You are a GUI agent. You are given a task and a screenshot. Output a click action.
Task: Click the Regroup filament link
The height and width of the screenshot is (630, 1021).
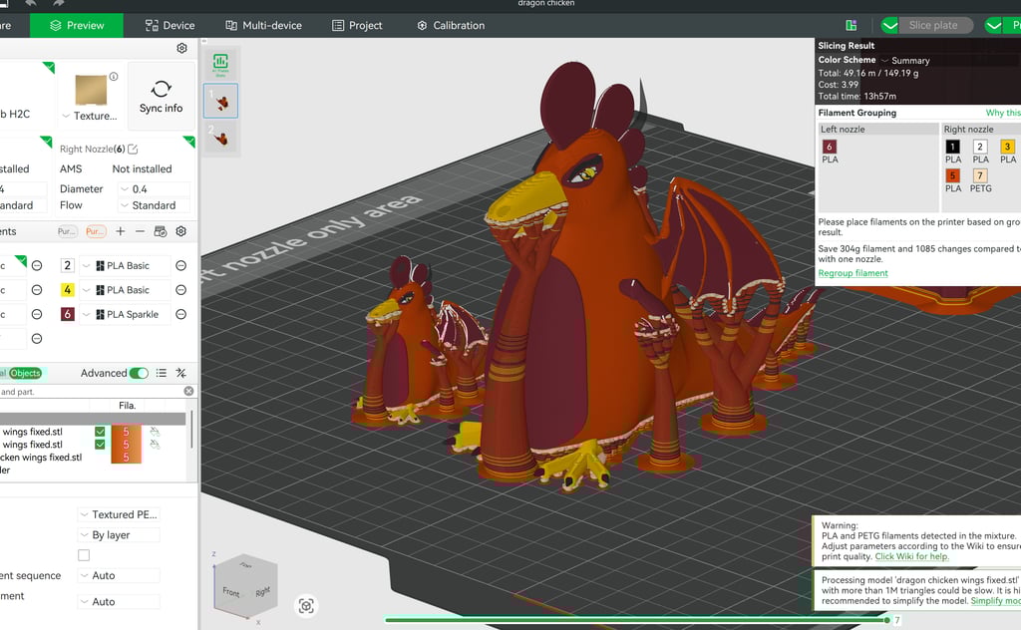coord(852,272)
